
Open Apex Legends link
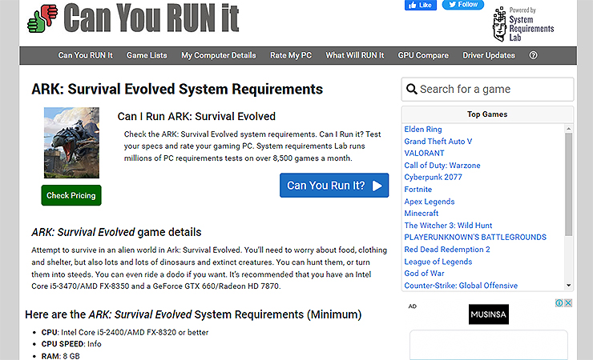pos(430,202)
